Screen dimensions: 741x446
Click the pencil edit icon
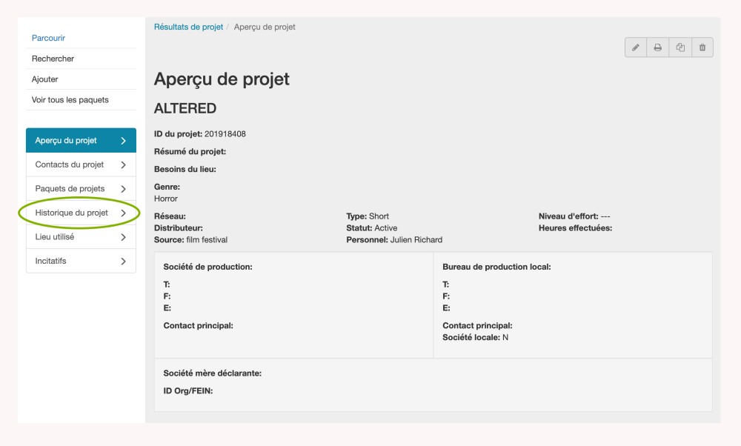click(x=636, y=47)
